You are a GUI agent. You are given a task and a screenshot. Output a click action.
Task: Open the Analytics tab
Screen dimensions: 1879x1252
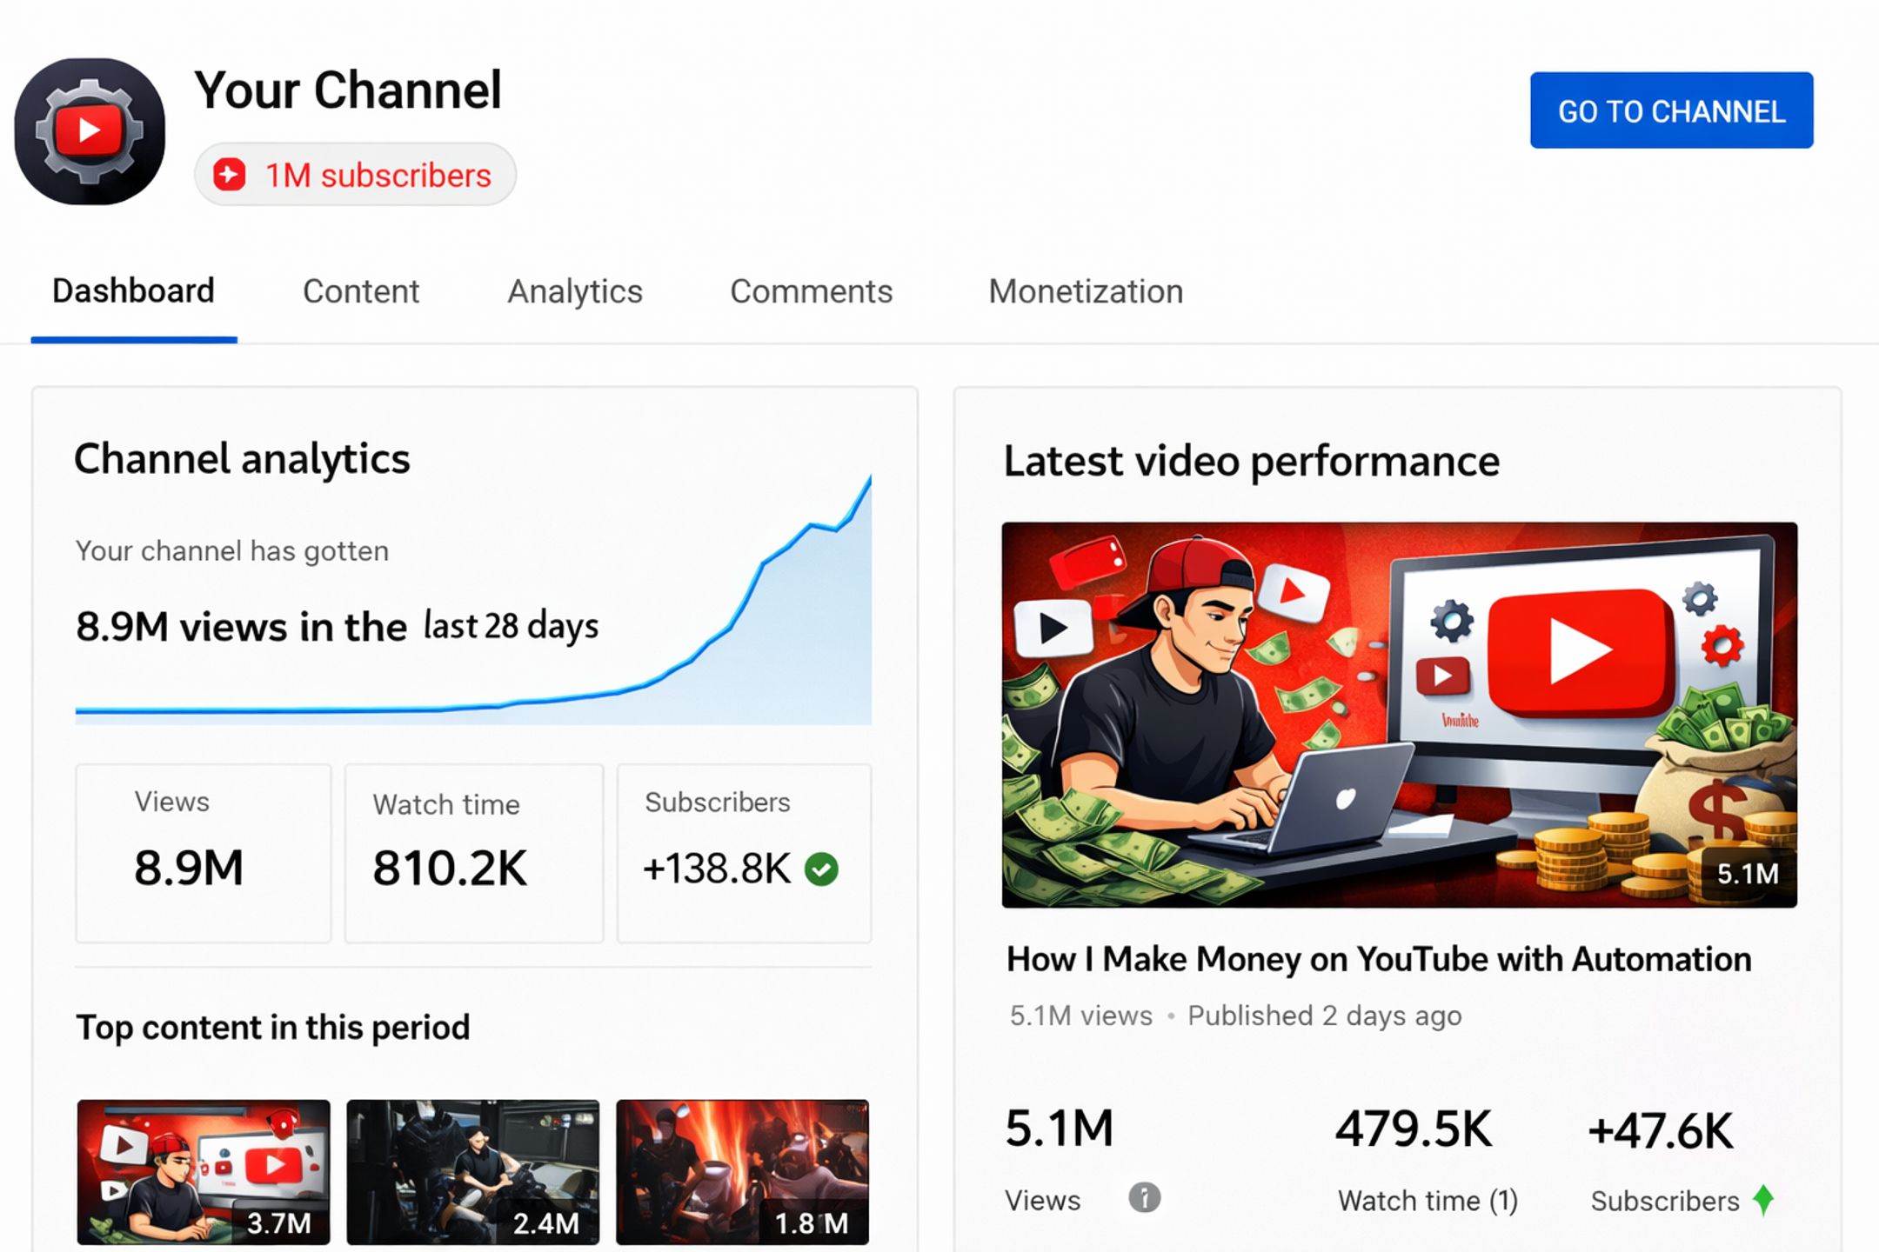[x=575, y=291]
